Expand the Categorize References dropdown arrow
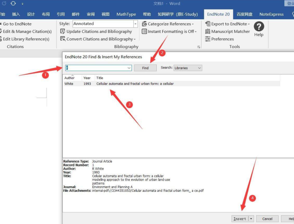Viewport: 294px width, 224px height. pos(193,24)
